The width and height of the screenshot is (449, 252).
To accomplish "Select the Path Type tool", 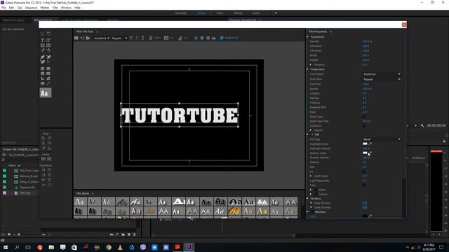I will coord(42,50).
